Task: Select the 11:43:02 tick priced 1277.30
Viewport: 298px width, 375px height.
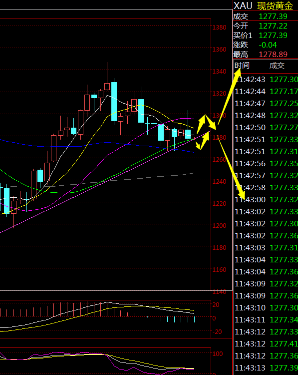Action: pyautogui.click(x=266, y=223)
